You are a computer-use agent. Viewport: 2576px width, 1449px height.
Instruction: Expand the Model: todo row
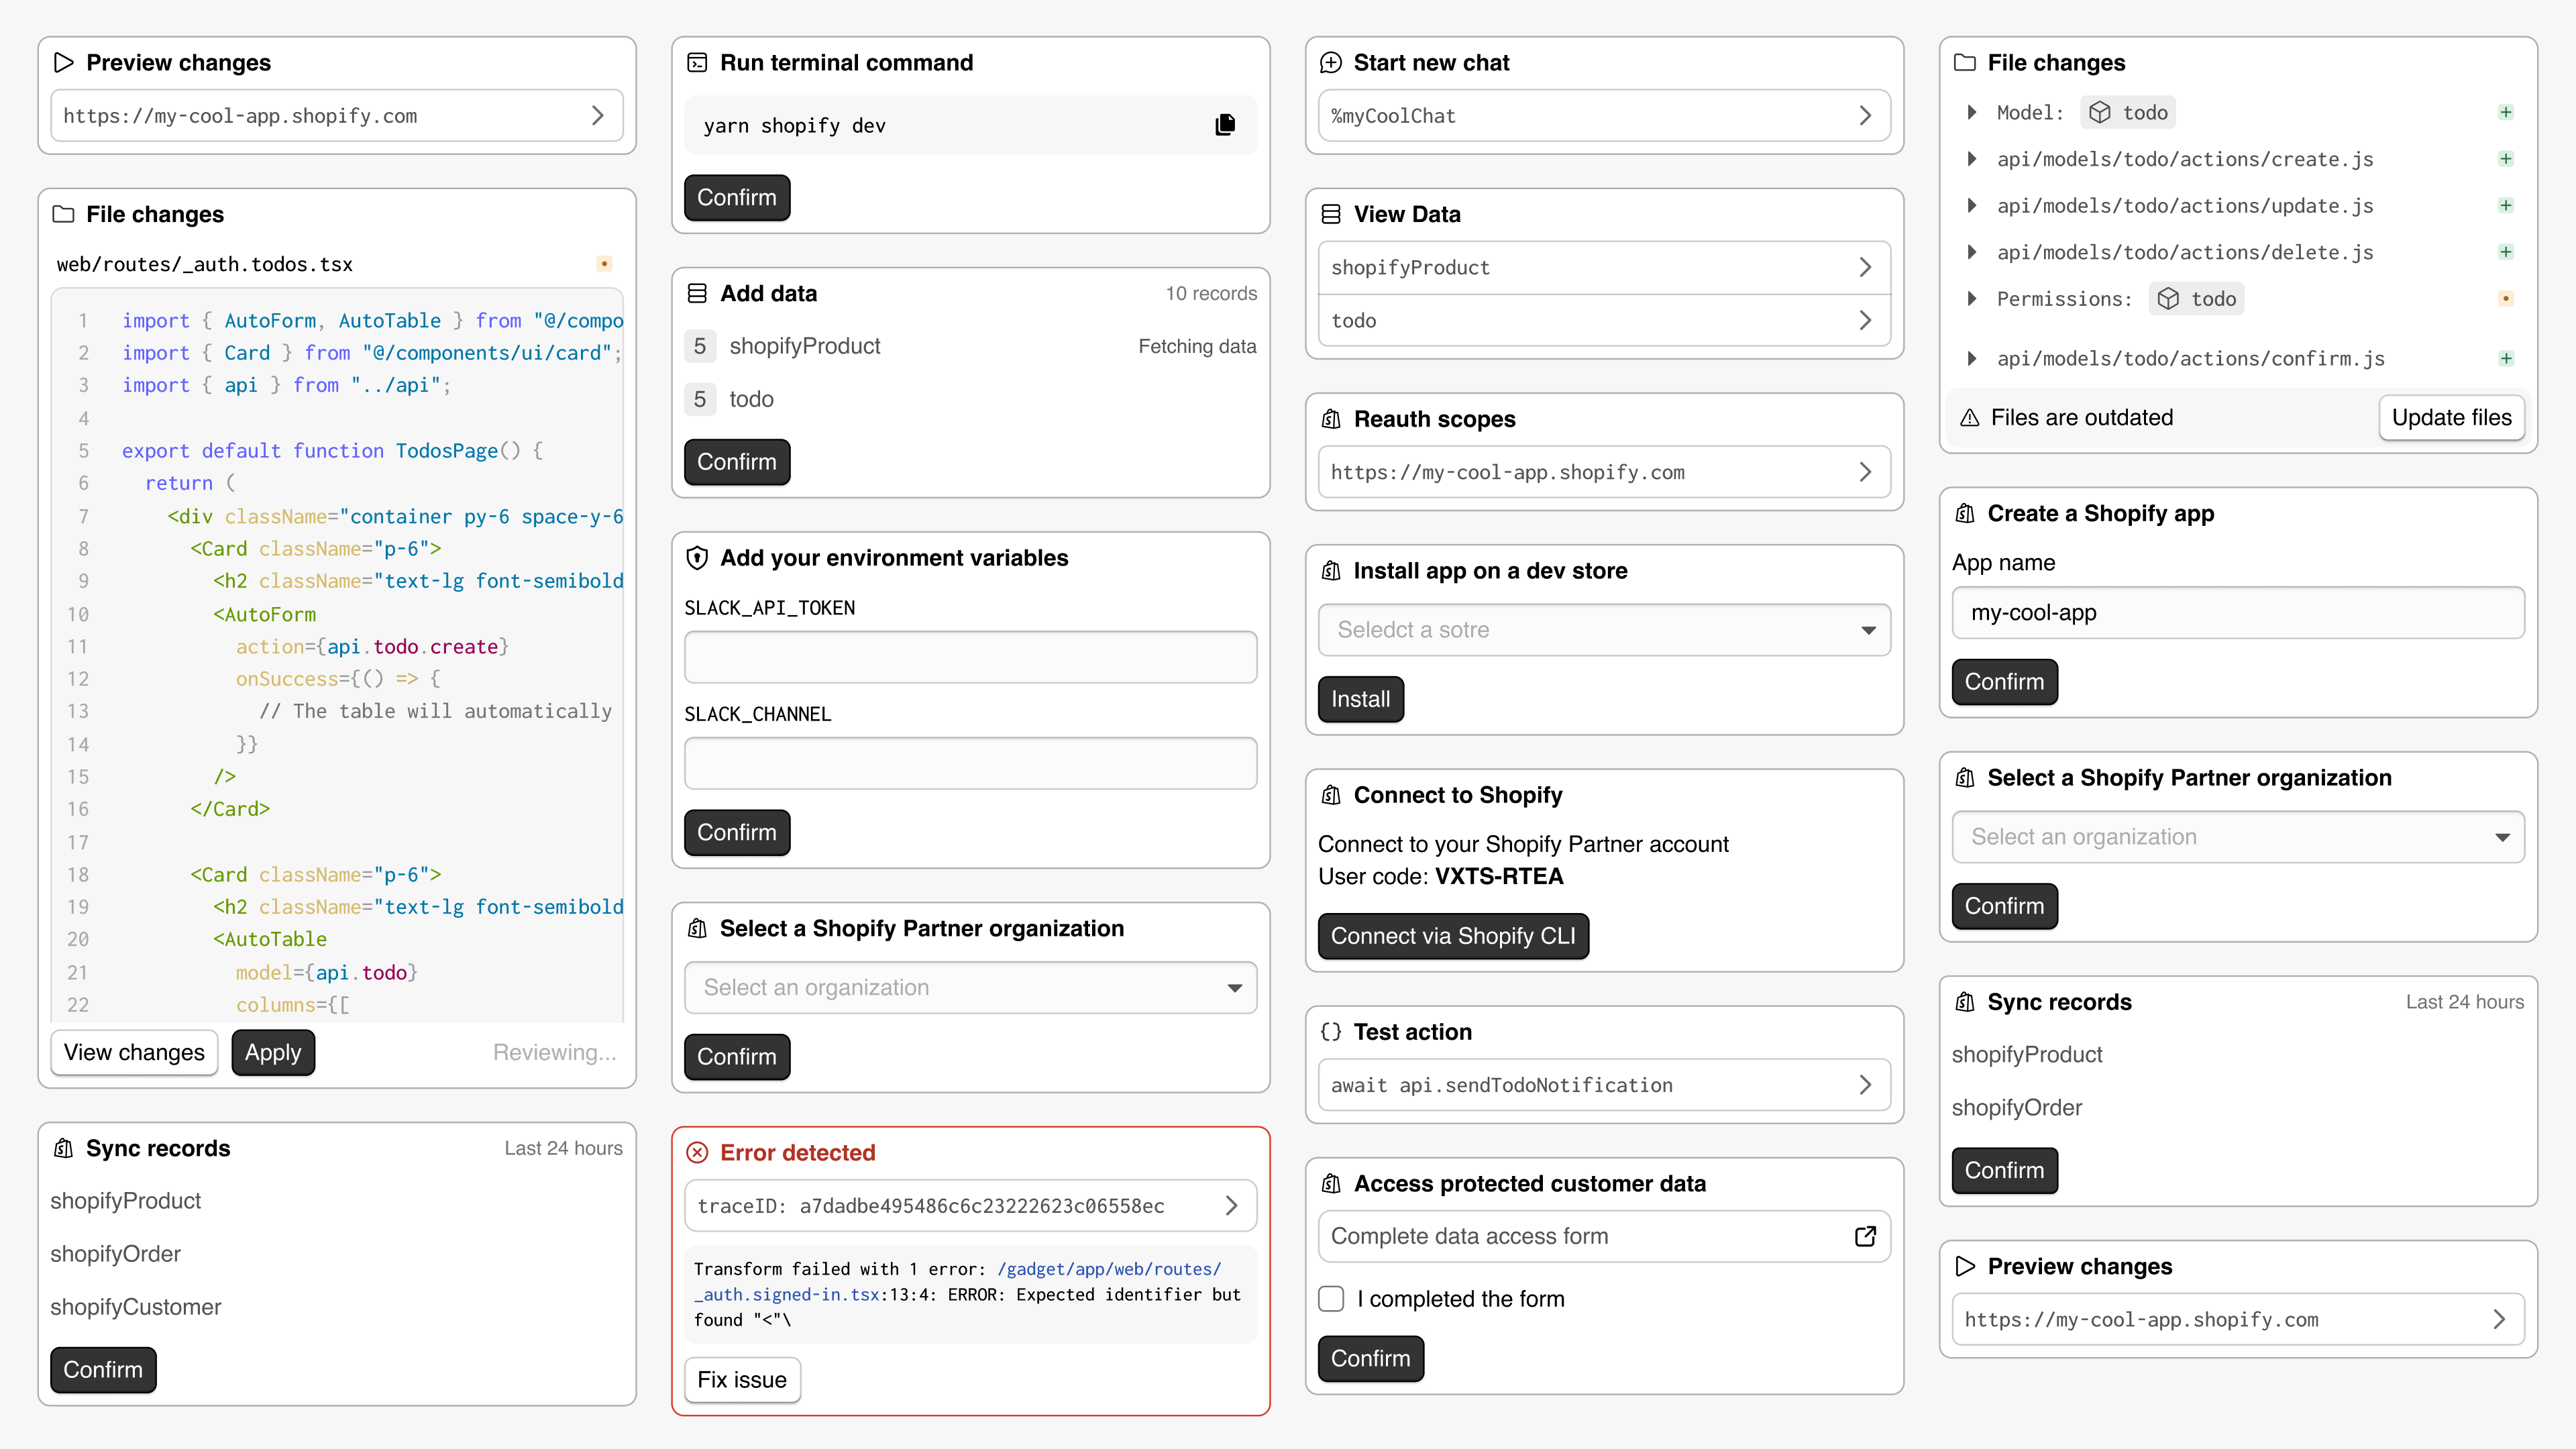[x=1971, y=112]
